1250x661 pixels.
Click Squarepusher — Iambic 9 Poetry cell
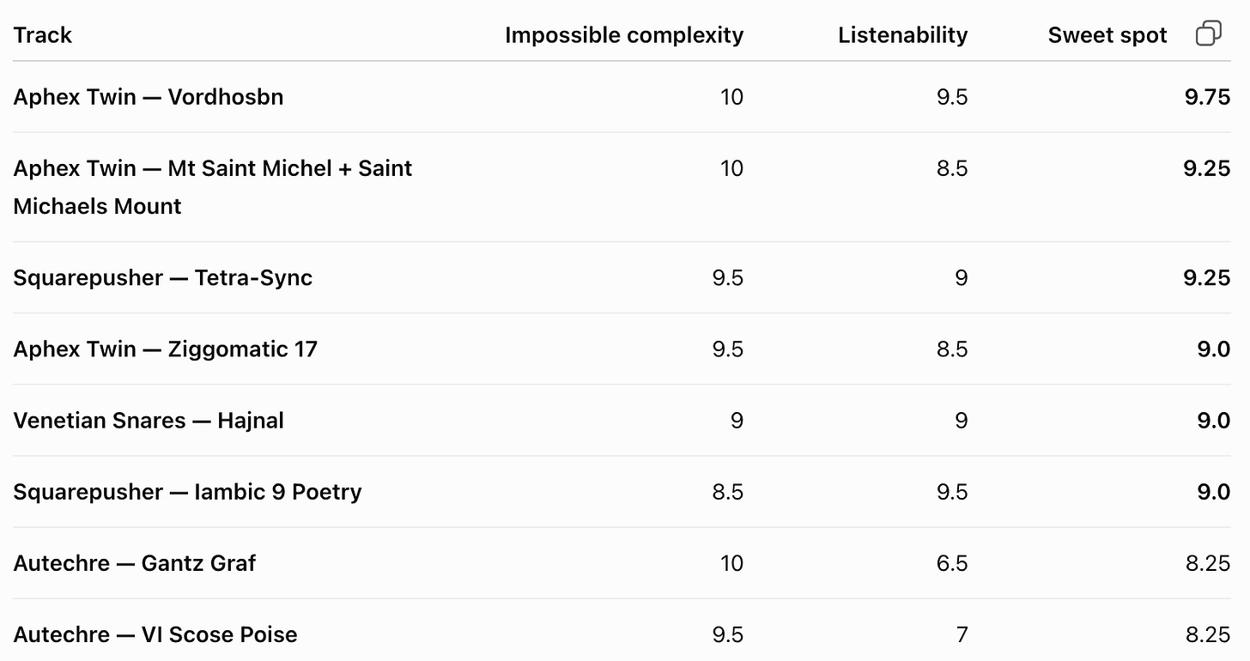coord(187,492)
